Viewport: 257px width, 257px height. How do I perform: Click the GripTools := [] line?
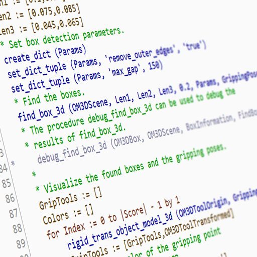(x=70, y=198)
